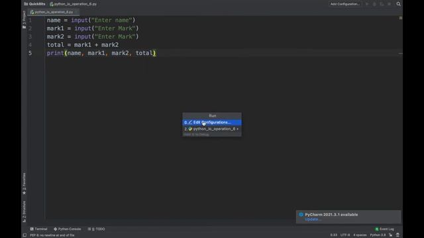Open the Project tool window sidebar tab
The width and height of the screenshot is (424, 238).
(25, 19)
